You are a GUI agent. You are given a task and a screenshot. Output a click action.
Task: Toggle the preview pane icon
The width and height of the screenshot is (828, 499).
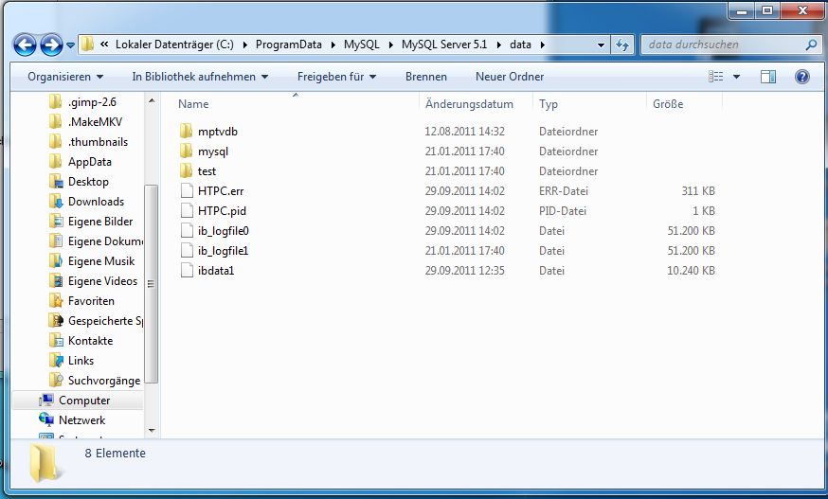[768, 77]
